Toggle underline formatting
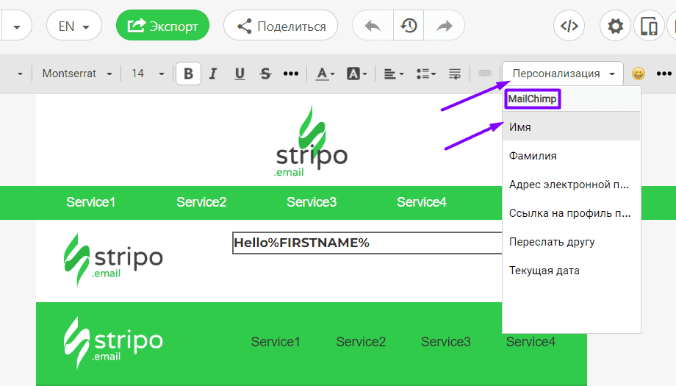 pos(240,74)
